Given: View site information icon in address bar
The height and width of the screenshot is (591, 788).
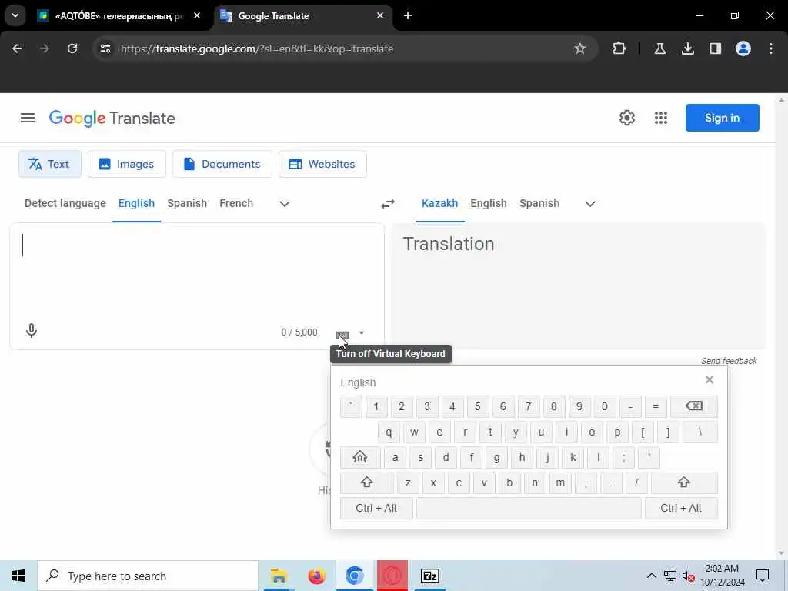Looking at the screenshot, I should (105, 48).
